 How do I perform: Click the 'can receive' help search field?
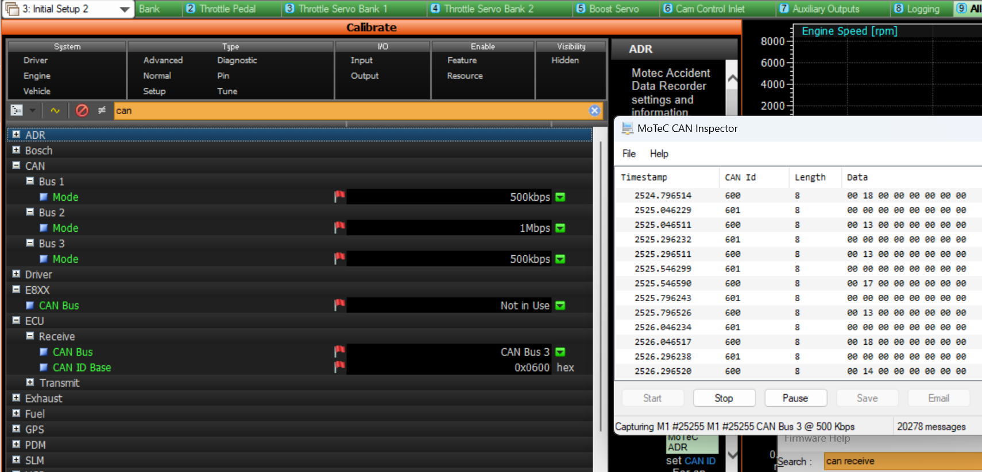903,461
